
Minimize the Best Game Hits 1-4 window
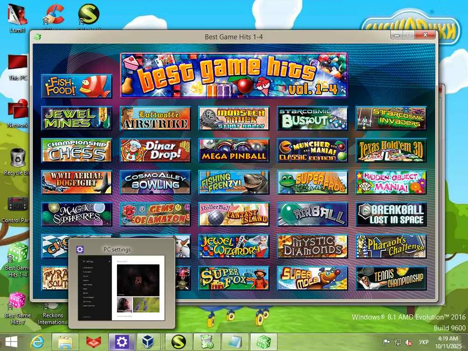(x=397, y=35)
